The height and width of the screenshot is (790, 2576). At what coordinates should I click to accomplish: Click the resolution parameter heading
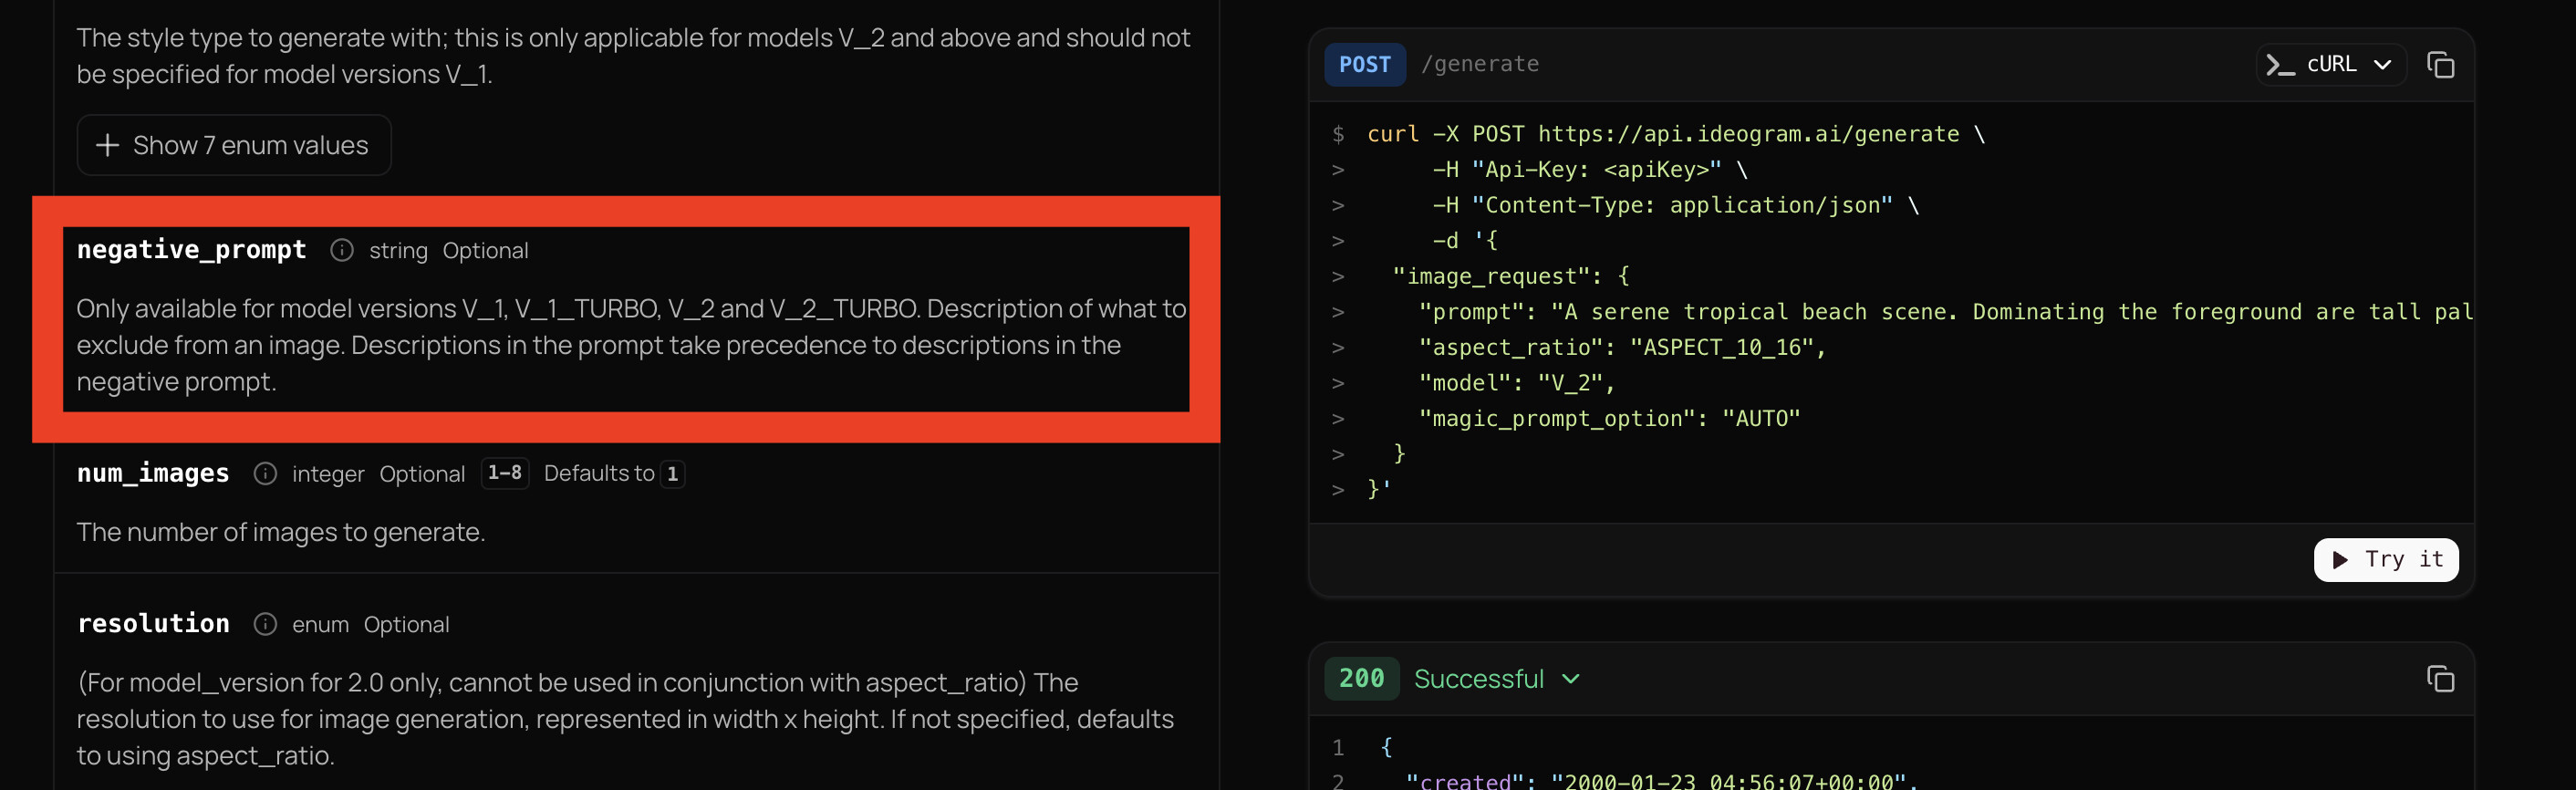[x=153, y=624]
